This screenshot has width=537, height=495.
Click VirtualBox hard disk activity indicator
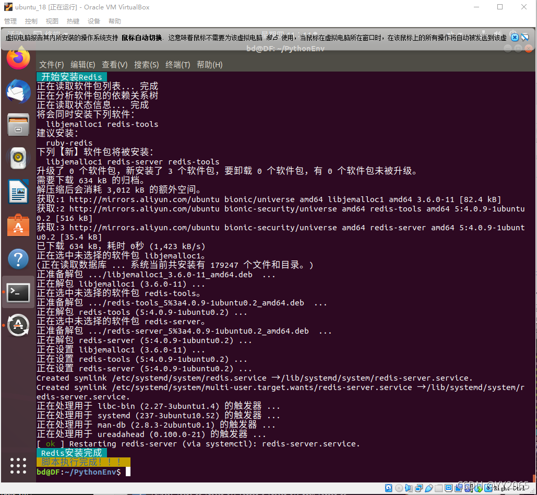click(389, 488)
